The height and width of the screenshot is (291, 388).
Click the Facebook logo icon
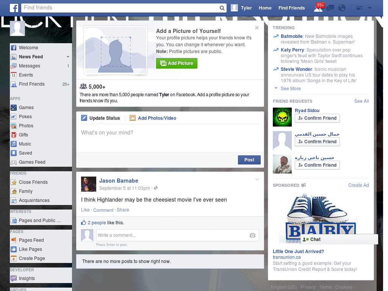[x=14, y=8]
